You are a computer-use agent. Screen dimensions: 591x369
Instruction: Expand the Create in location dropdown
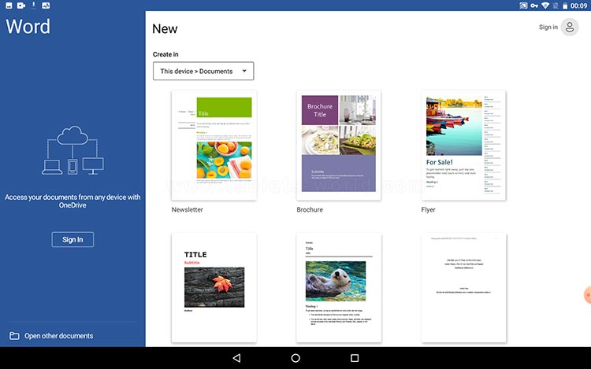[x=203, y=72]
